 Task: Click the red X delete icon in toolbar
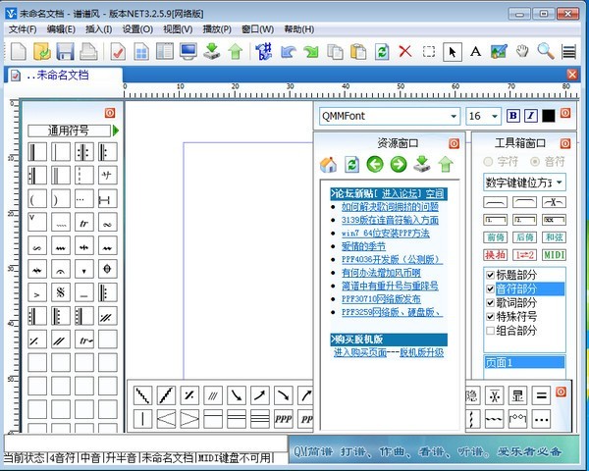(405, 51)
